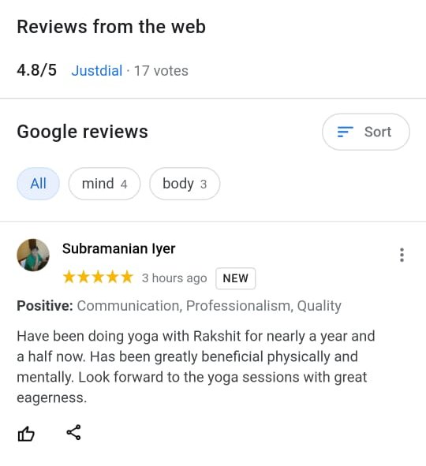Screen dimensions: 426x466
Task: Like the review with thumbs-up icon
Action: (26, 434)
